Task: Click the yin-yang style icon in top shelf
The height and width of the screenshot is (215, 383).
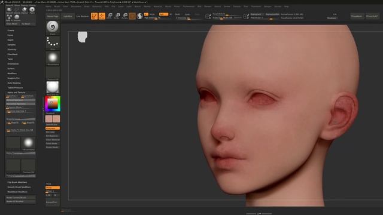Action: tap(139, 16)
